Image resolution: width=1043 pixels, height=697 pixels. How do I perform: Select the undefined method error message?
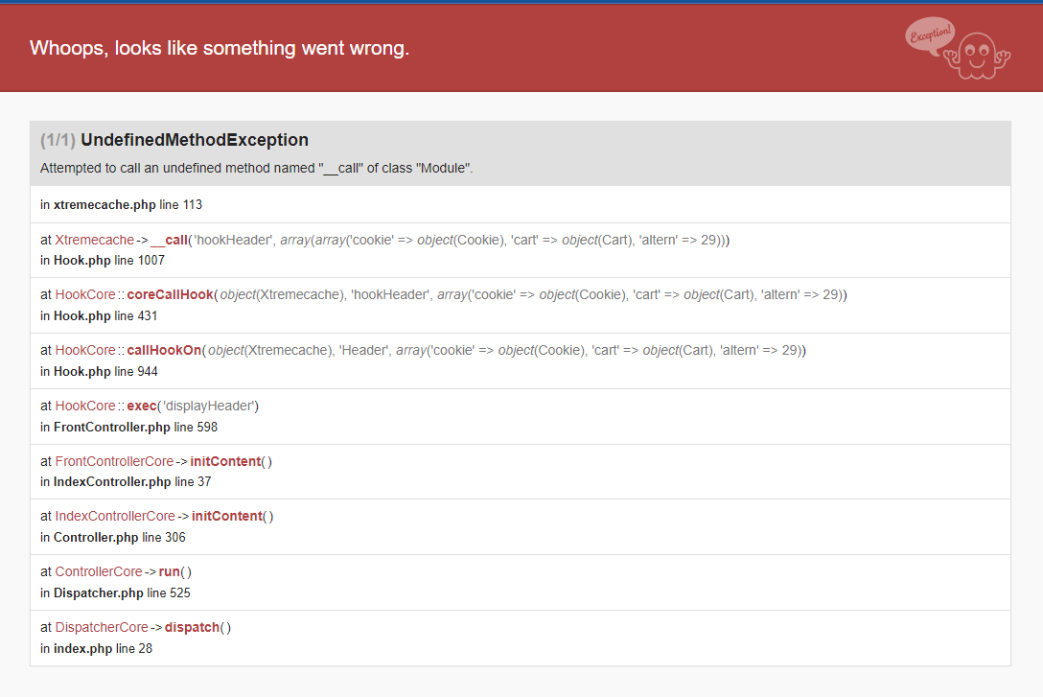tap(256, 169)
